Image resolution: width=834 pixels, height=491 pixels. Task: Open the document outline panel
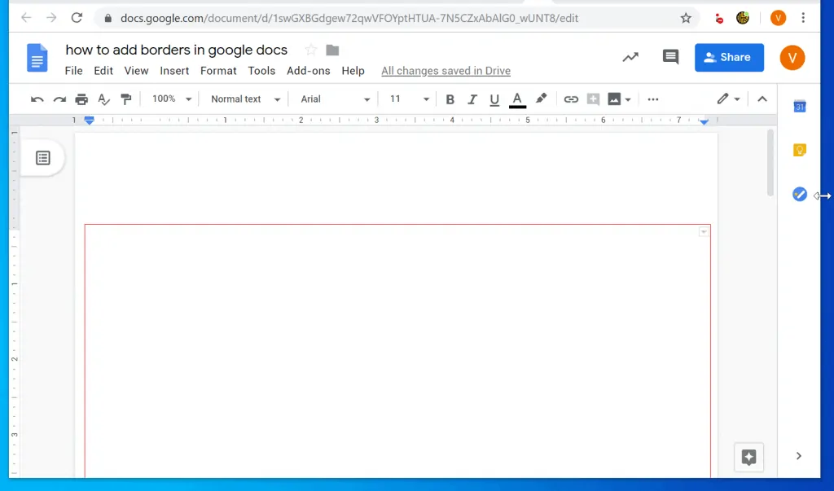click(x=41, y=158)
